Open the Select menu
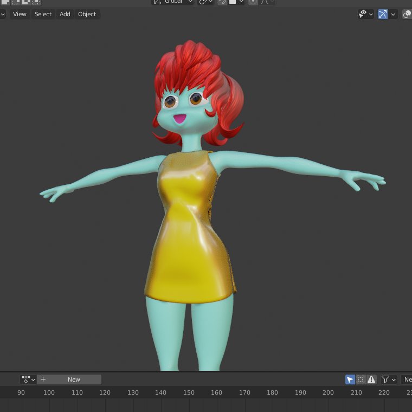Screen dimensions: 412x412 click(x=43, y=14)
